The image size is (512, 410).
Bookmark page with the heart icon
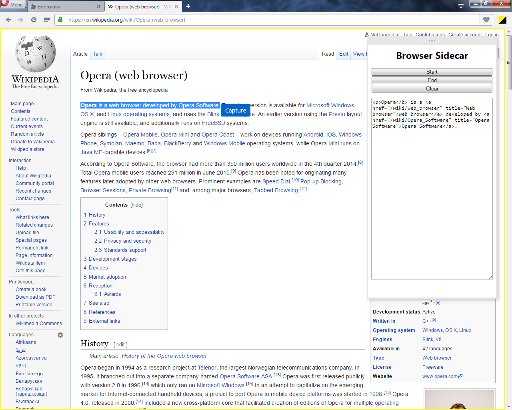tap(486, 20)
